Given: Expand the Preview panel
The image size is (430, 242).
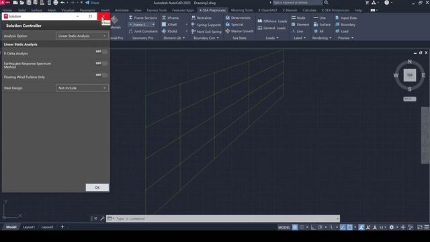Looking at the screenshot, I should coord(345,38).
